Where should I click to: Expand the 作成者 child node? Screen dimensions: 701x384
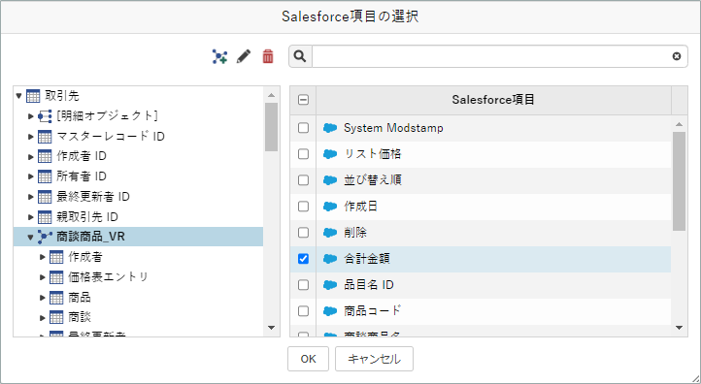click(43, 257)
